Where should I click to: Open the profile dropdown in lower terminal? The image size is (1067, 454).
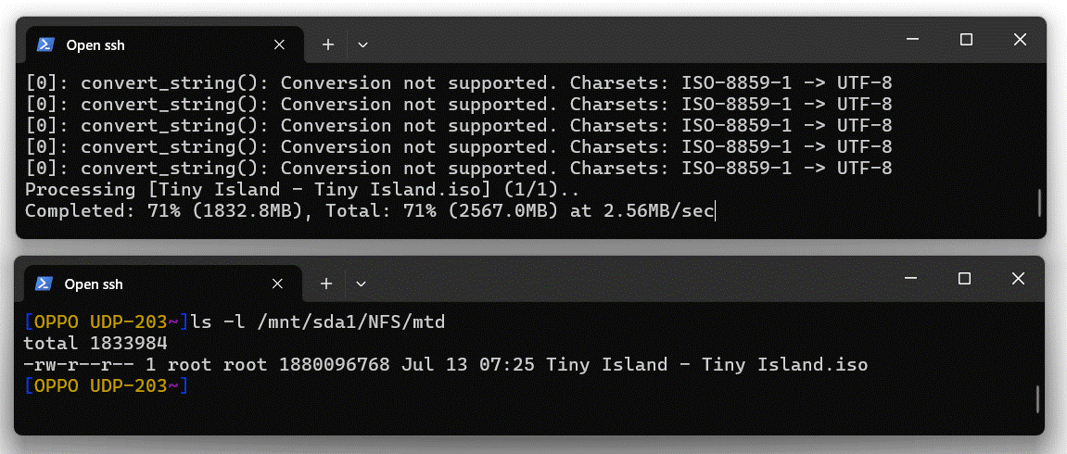coord(362,284)
